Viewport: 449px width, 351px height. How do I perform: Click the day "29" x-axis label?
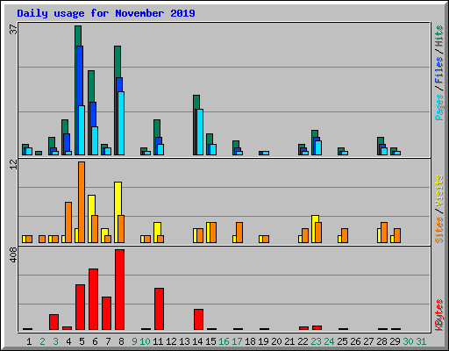point(395,341)
